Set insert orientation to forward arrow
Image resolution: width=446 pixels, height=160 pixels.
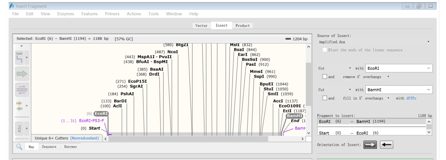point(370,145)
